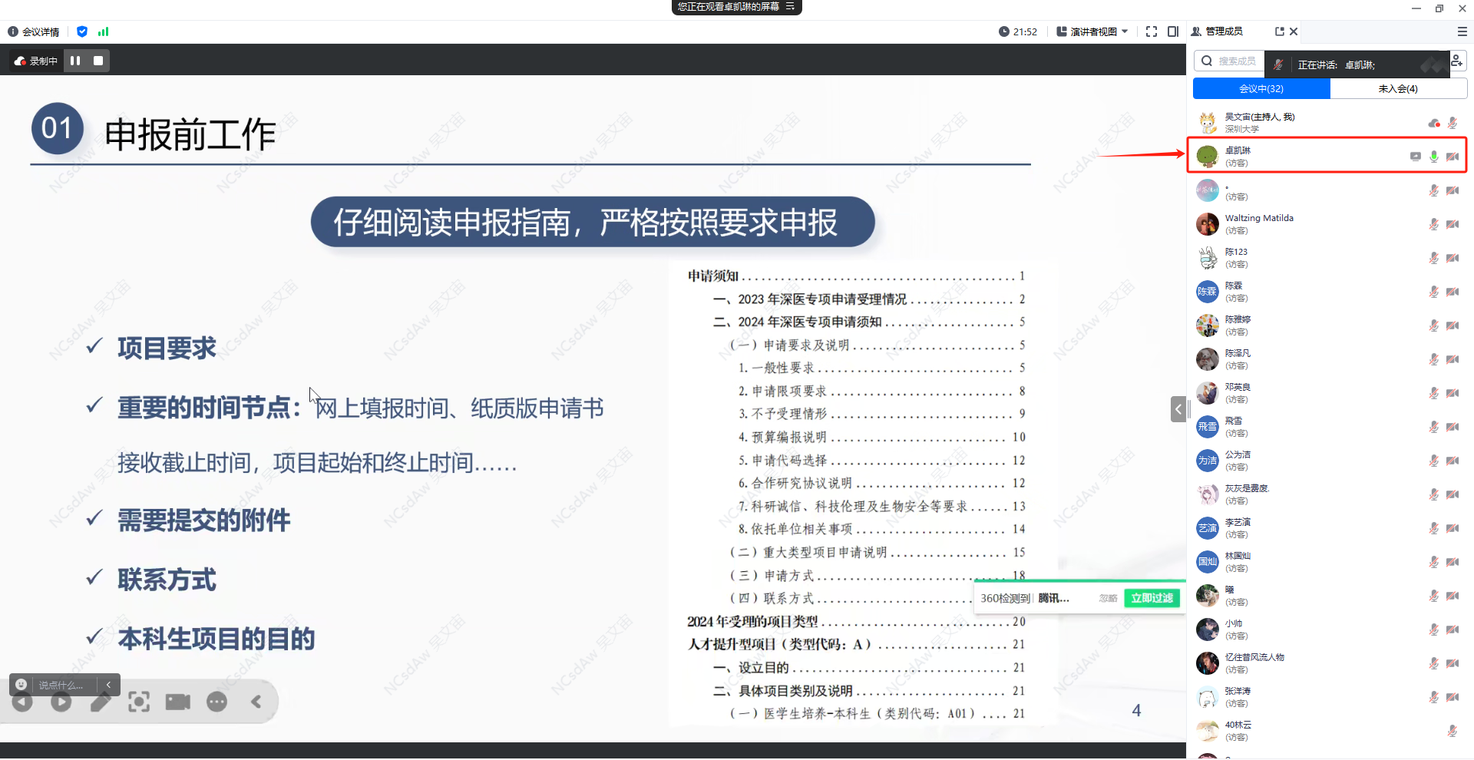
Task: Toggle 卓凯琳's microphone
Action: coord(1433,157)
